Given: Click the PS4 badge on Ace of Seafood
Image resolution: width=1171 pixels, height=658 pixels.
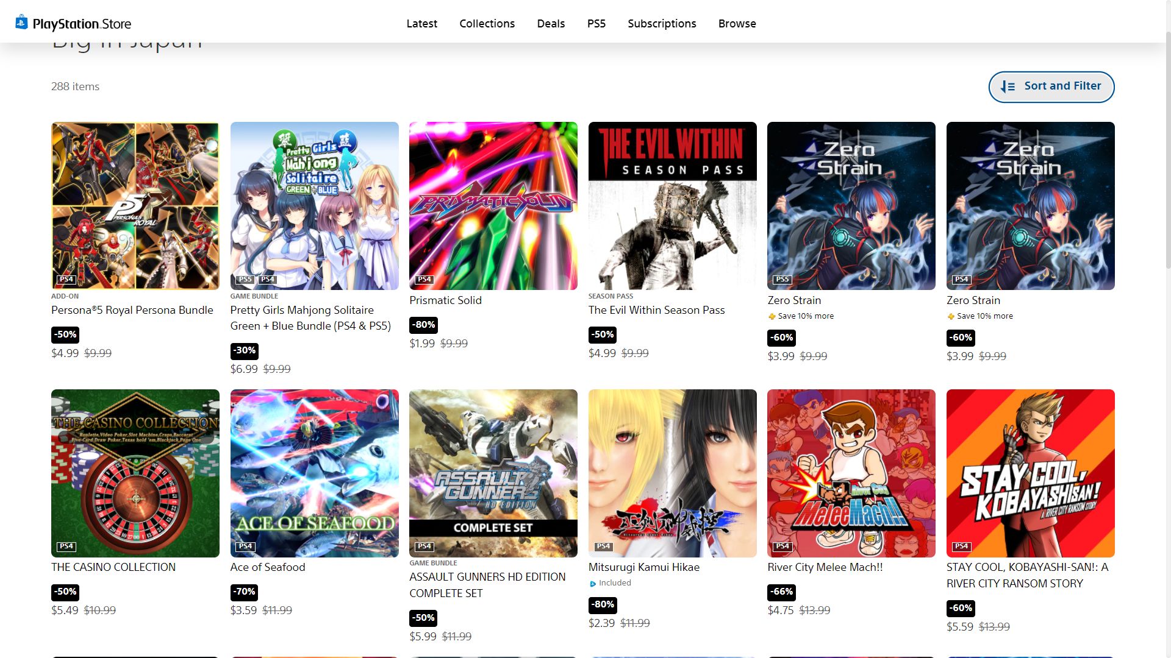Looking at the screenshot, I should click(x=245, y=547).
